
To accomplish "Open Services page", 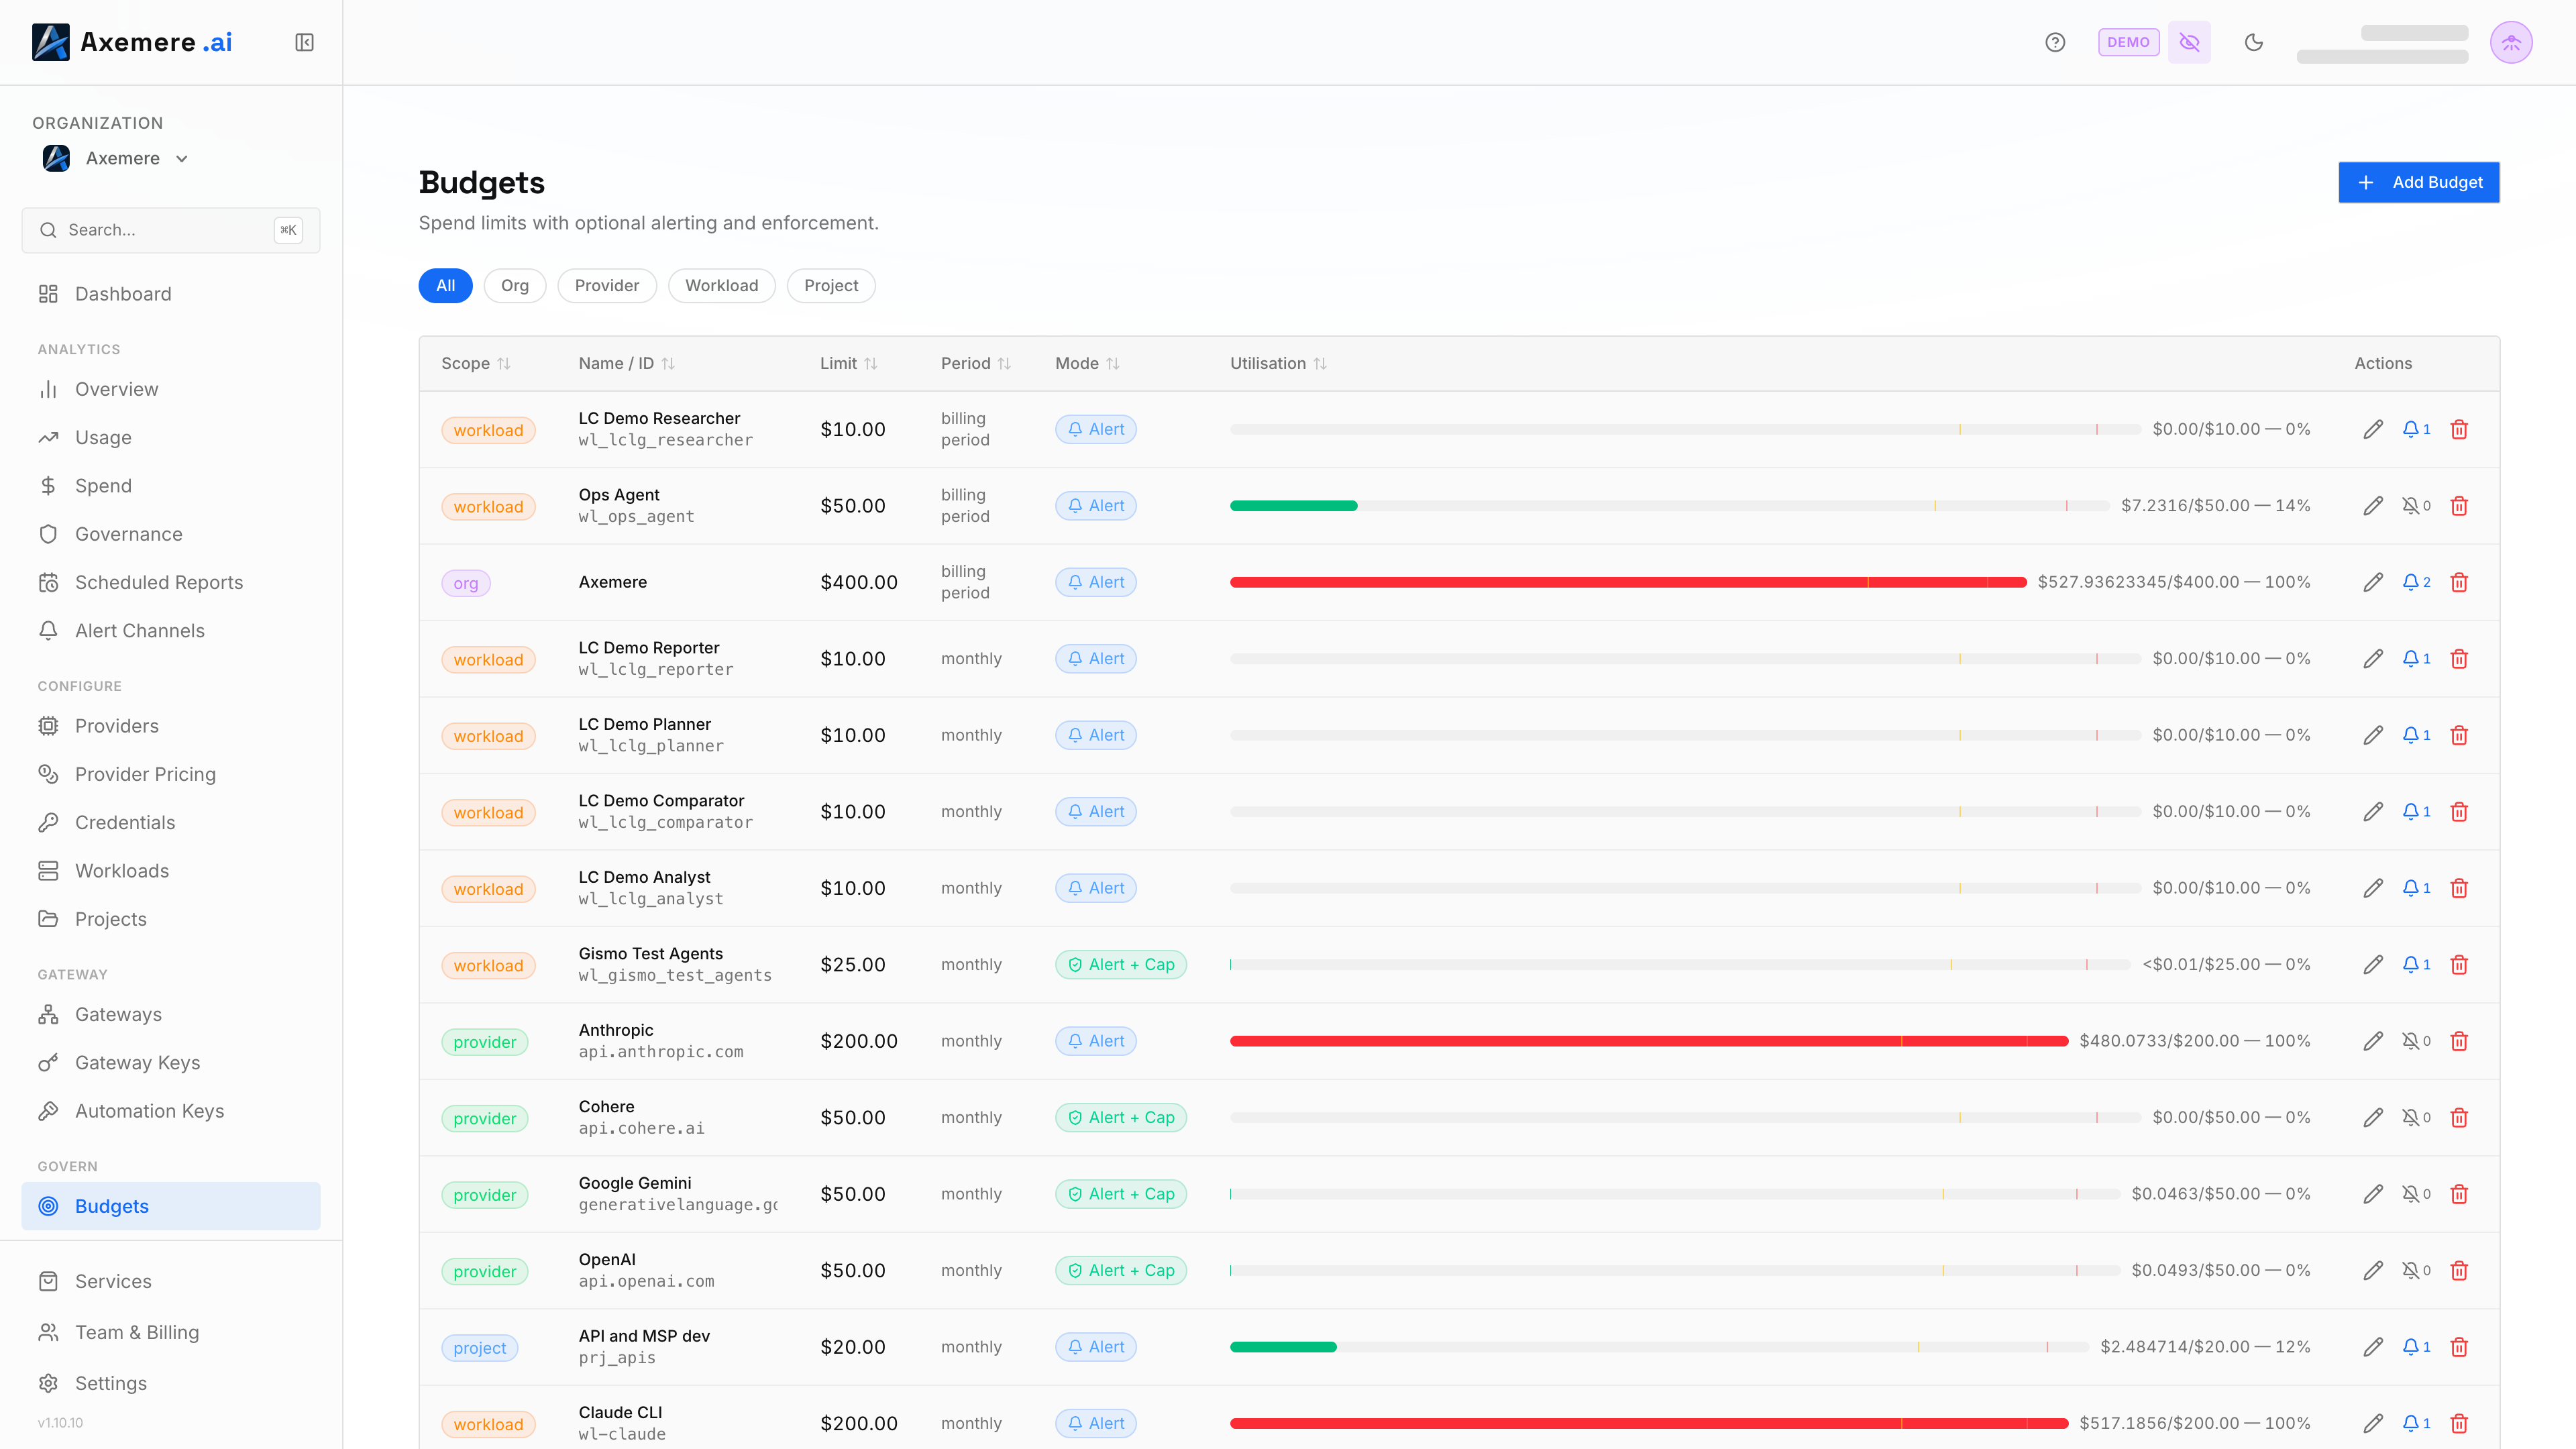I will pyautogui.click(x=171, y=1281).
